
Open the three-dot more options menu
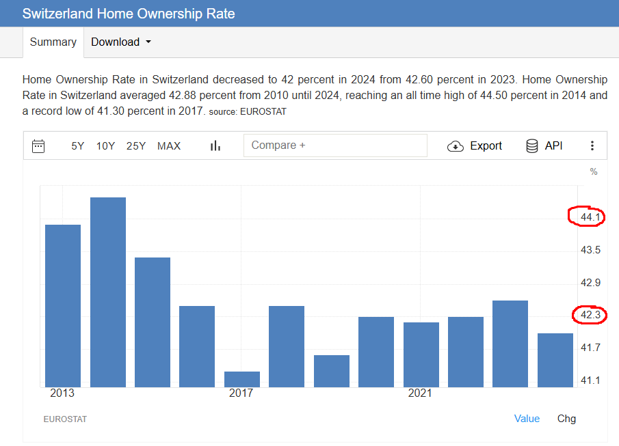(x=592, y=145)
